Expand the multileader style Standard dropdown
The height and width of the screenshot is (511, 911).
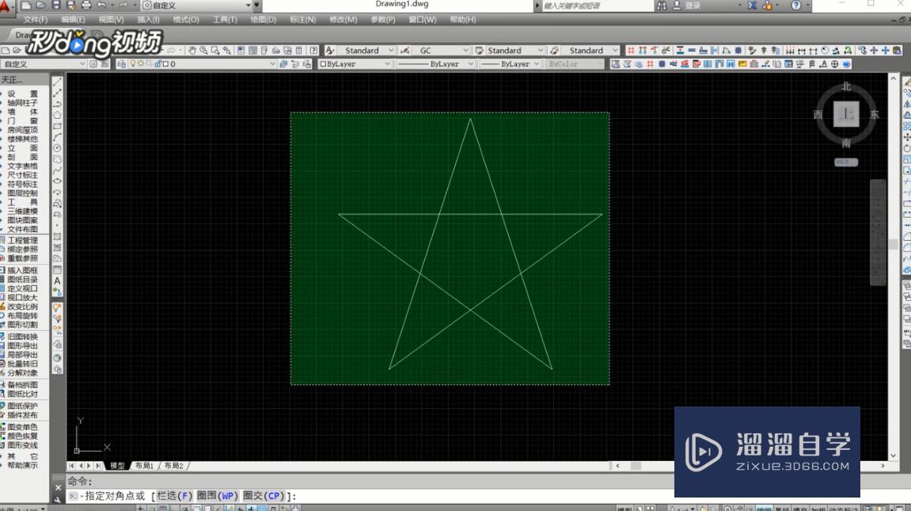(615, 51)
